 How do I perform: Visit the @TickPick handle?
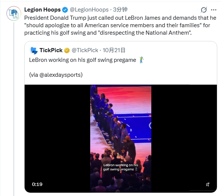pyautogui.click(x=85, y=50)
